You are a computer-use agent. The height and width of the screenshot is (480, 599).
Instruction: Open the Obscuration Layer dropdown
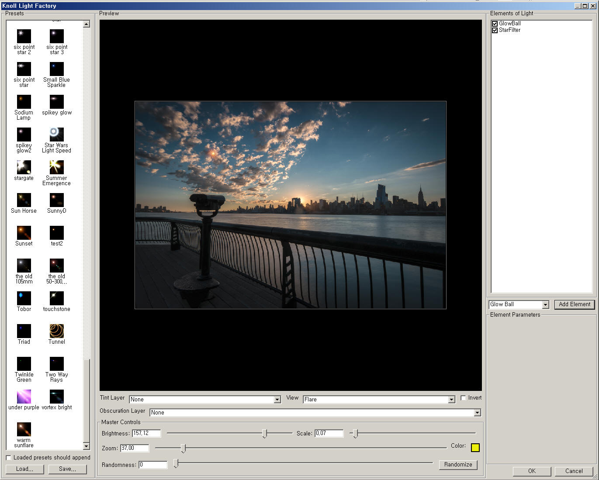pos(477,413)
